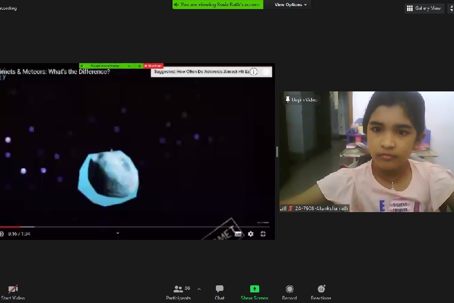Toggle subtitles/captions on the video player
The width and height of the screenshot is (454, 303).
[238, 234]
